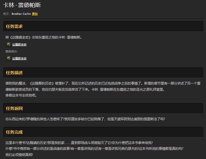Toggle the 任务返回 section header
The height and width of the screenshot is (159, 206).
[14, 108]
